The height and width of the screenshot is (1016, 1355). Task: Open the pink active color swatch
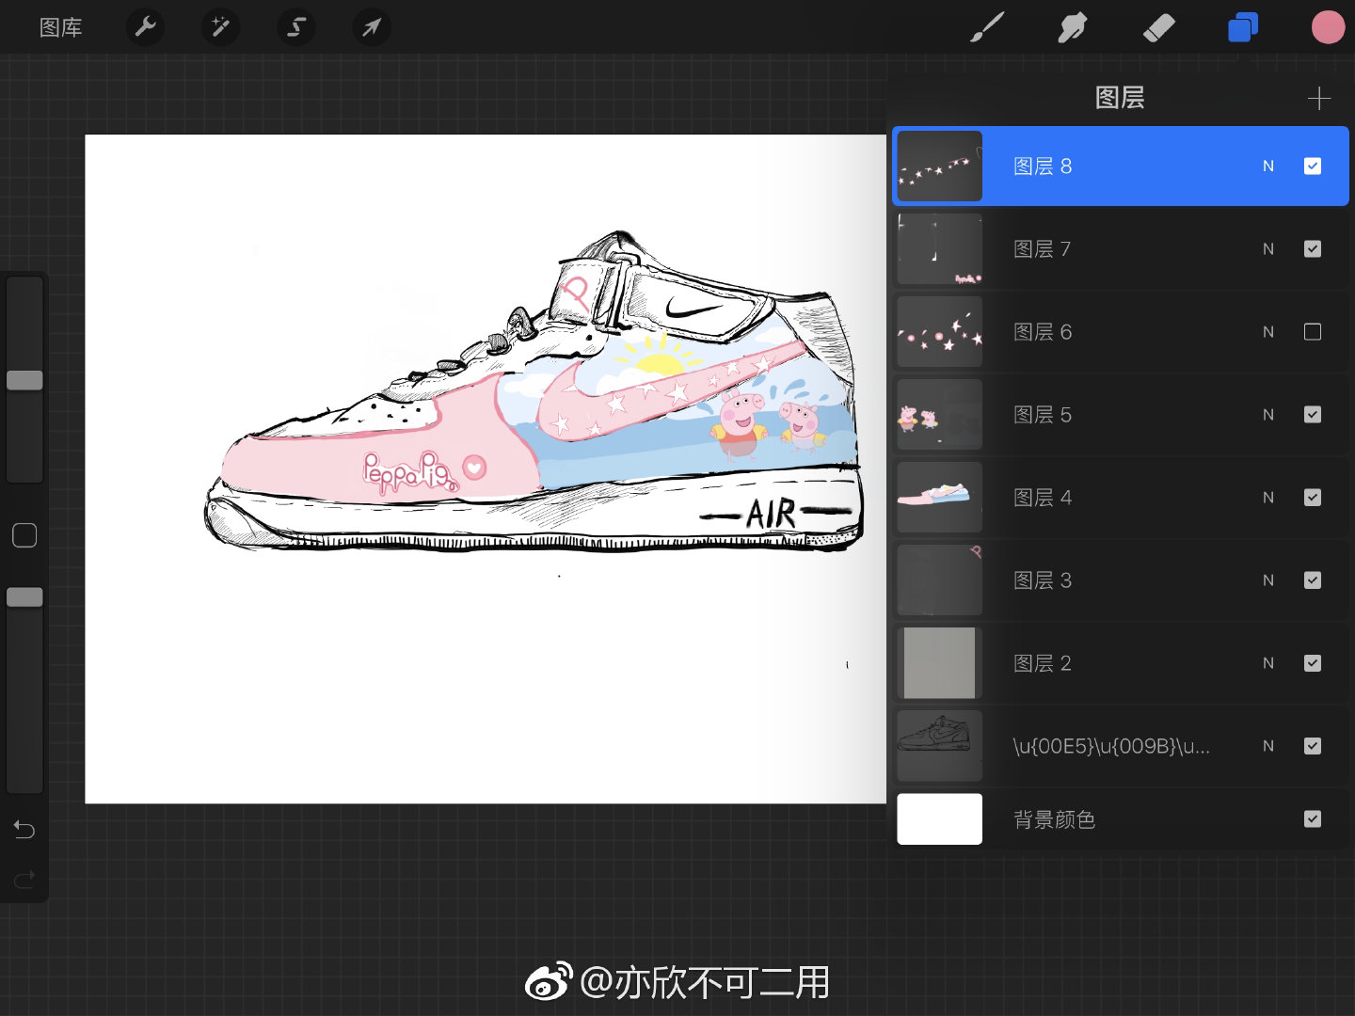click(1328, 27)
